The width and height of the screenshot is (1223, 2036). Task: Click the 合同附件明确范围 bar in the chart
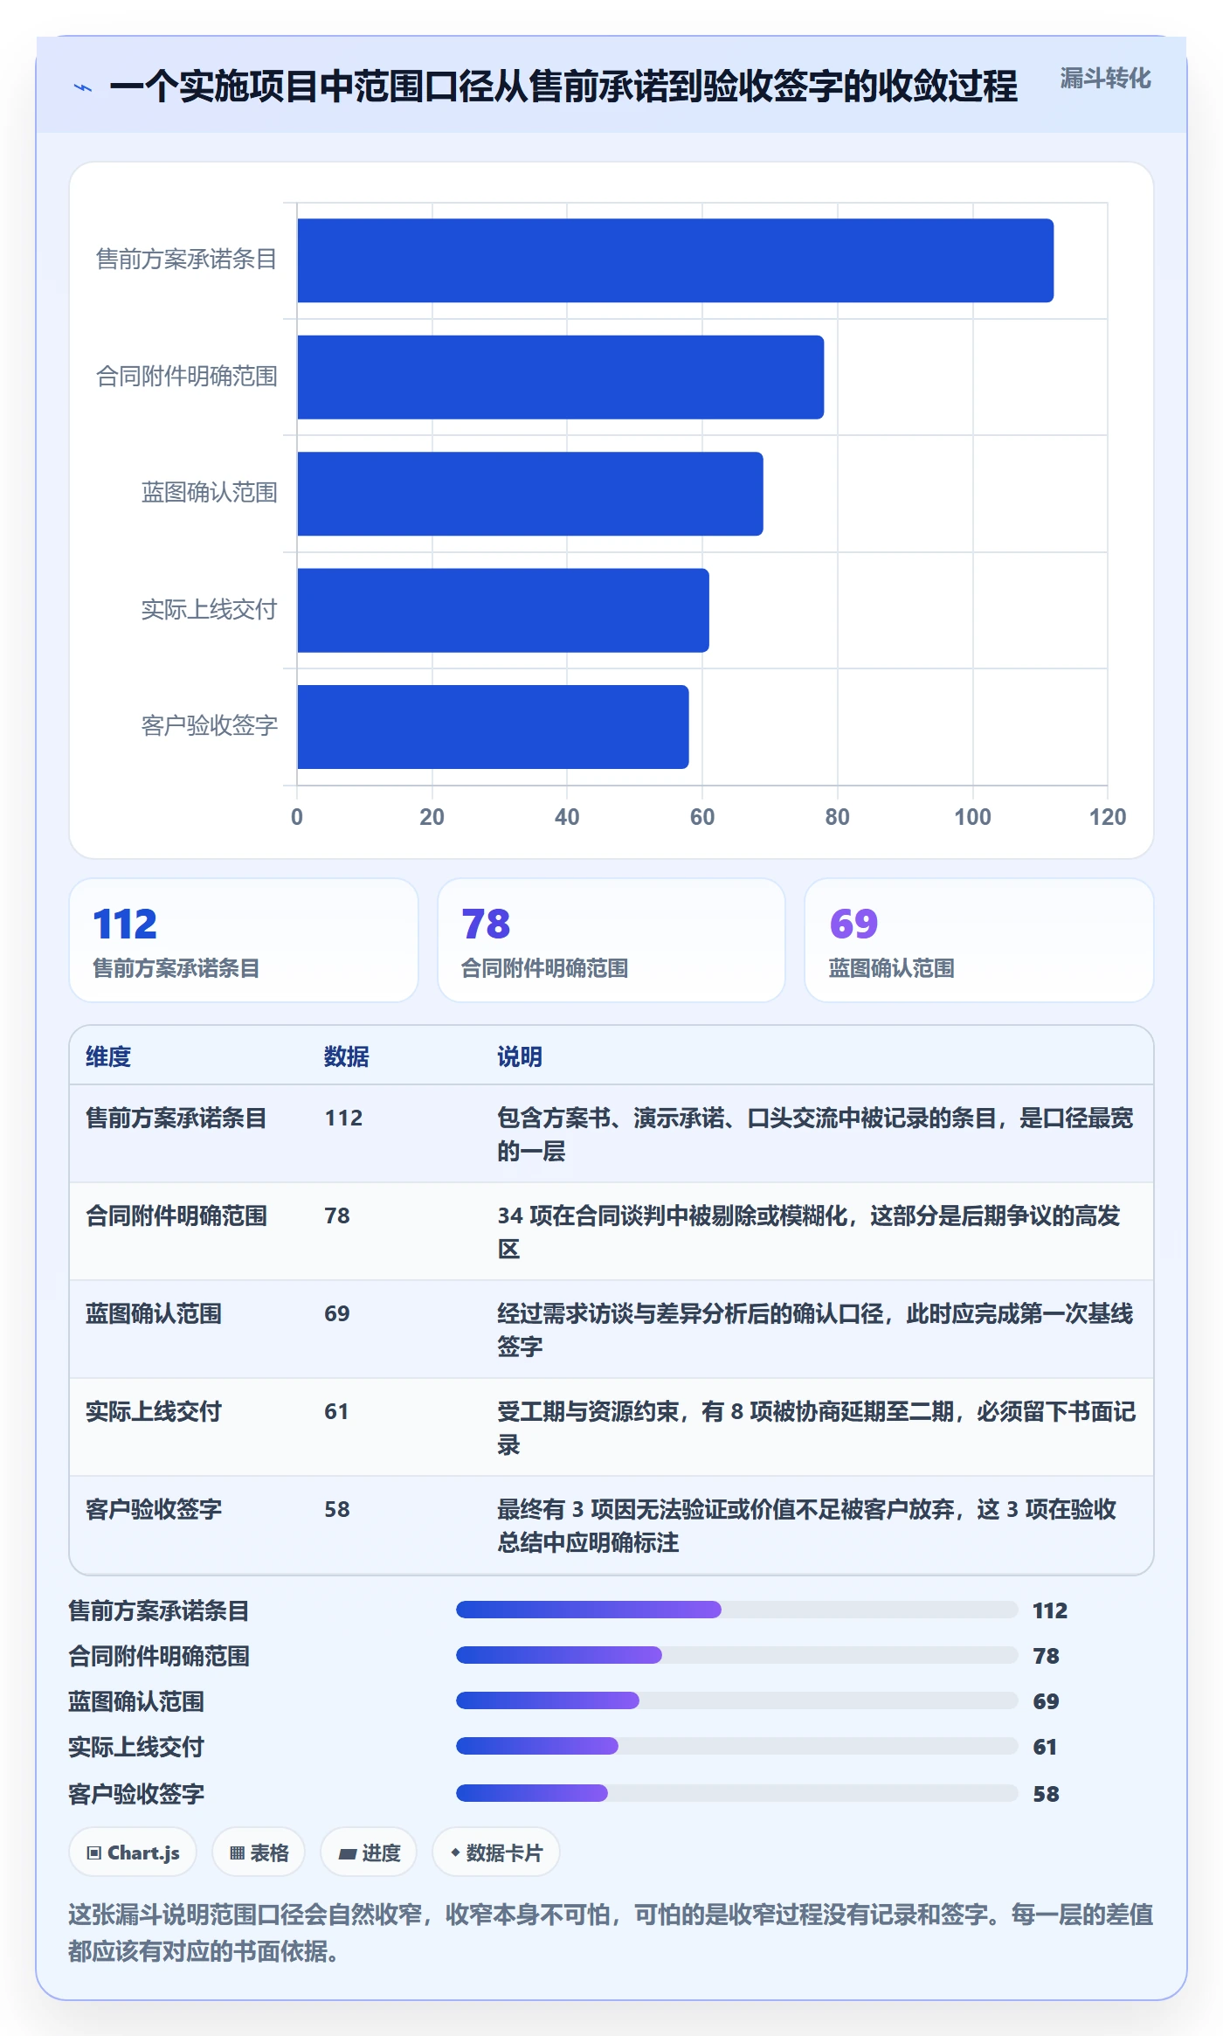tap(560, 377)
